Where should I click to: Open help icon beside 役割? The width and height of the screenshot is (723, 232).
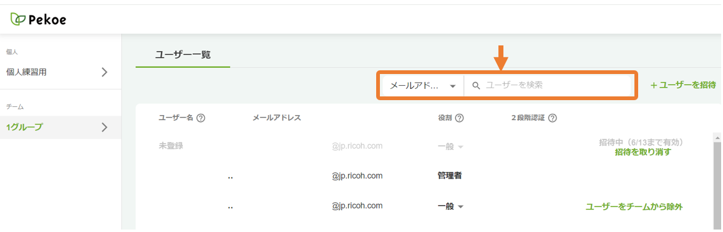coord(459,118)
